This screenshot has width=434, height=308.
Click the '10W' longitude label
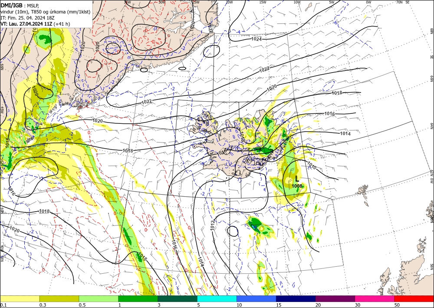pyautogui.click(x=297, y=2)
